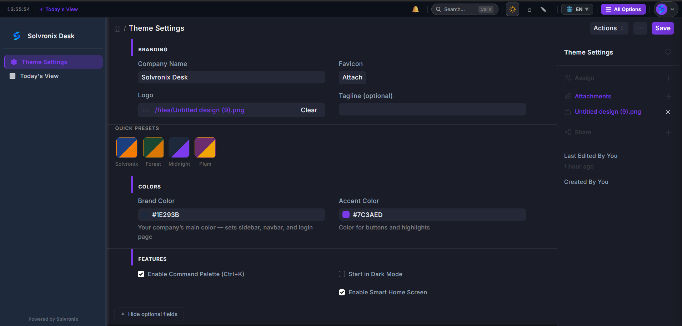Open the All Options menu
Viewport: 682px width, 326px height.
623,9
